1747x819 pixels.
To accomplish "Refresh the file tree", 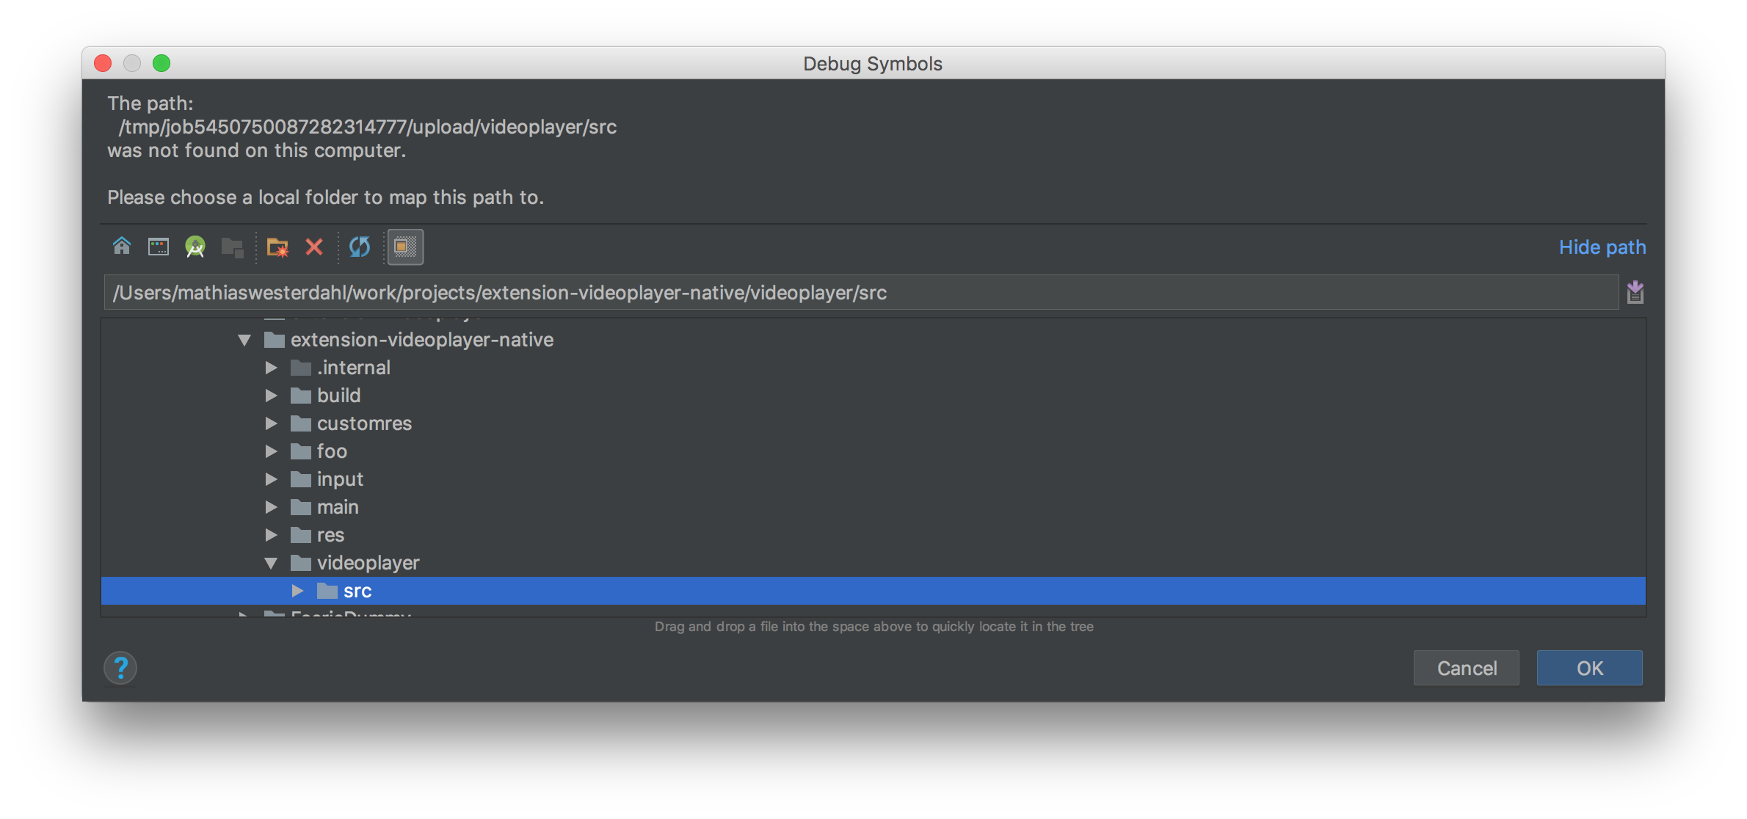I will [x=360, y=247].
